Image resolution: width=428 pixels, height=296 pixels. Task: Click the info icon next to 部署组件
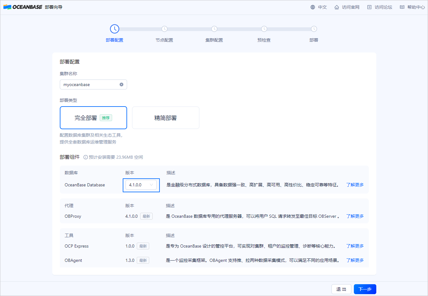click(85, 157)
